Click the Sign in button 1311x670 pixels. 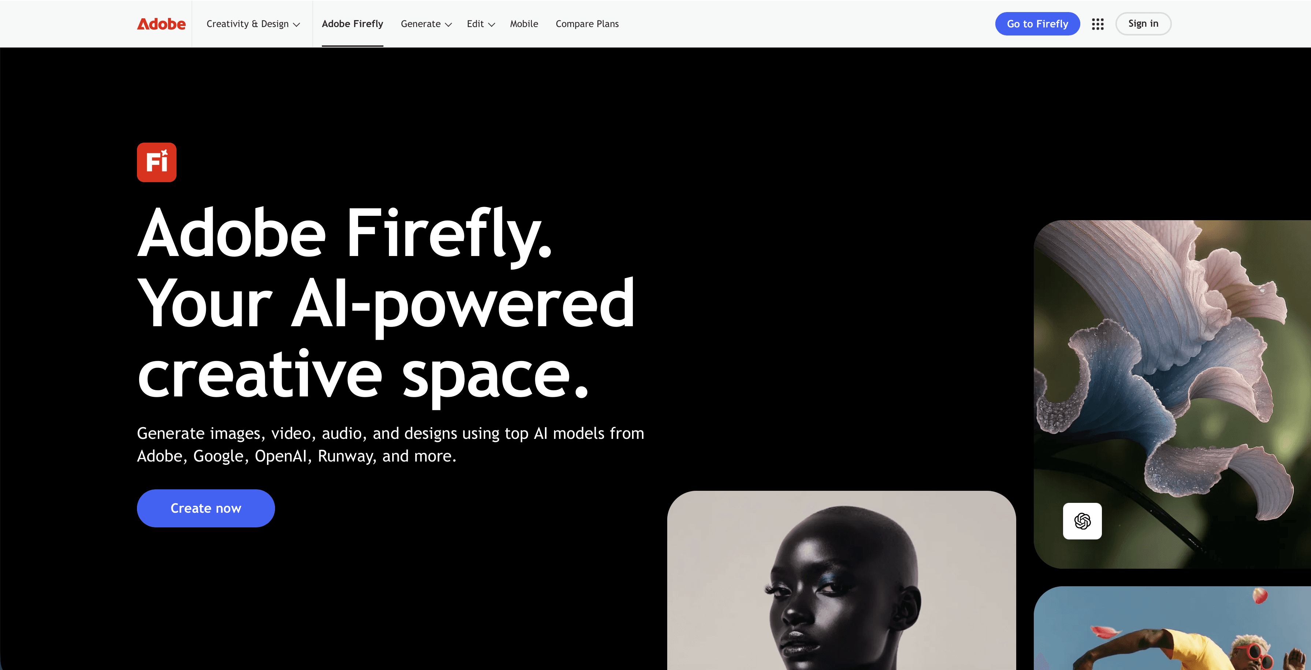(x=1143, y=24)
